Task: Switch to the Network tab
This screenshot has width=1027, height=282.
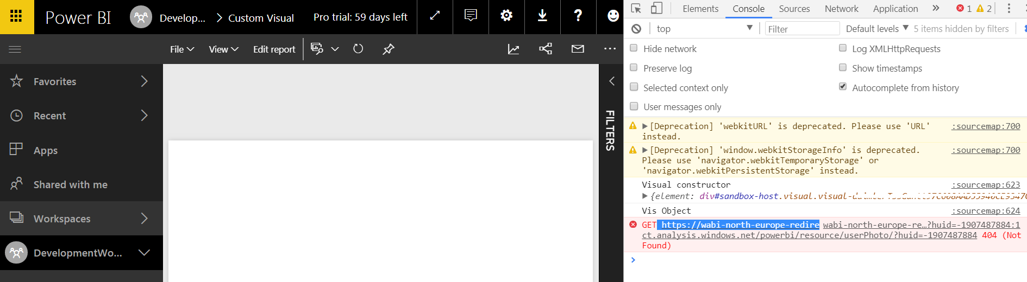Action: pyautogui.click(x=842, y=9)
